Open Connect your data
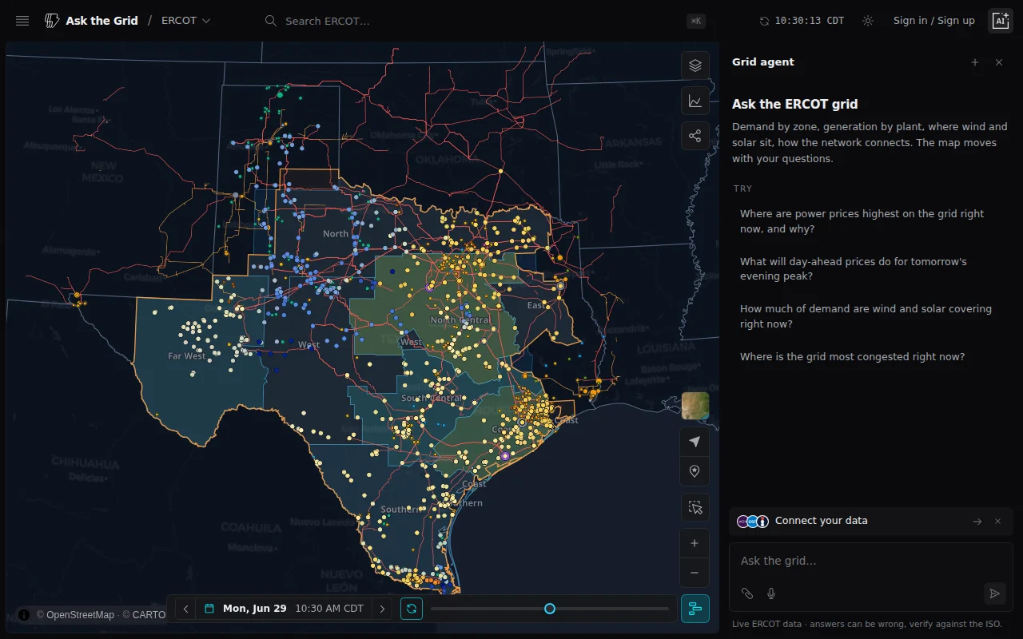1023x639 pixels. [x=871, y=521]
